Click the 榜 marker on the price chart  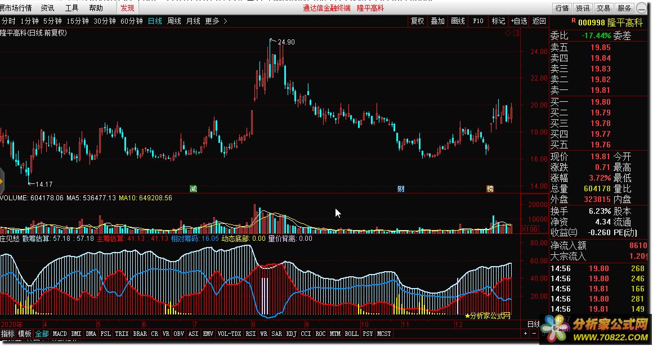pyautogui.click(x=490, y=189)
